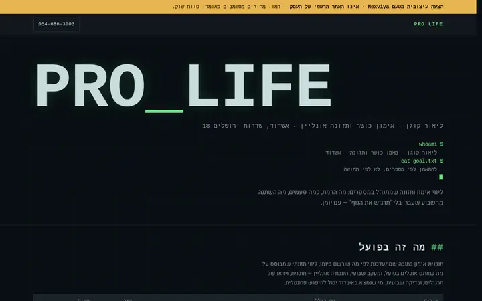
Task: Click the 'whoami $' terminal command line
Action: [431, 144]
